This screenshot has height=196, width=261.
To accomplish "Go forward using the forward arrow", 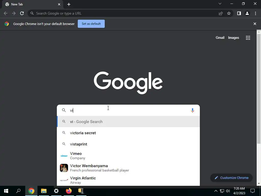I will tap(14, 13).
